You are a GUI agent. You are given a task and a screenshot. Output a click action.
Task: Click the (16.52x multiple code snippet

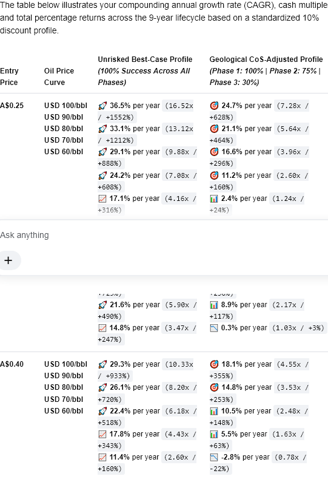[x=179, y=106]
